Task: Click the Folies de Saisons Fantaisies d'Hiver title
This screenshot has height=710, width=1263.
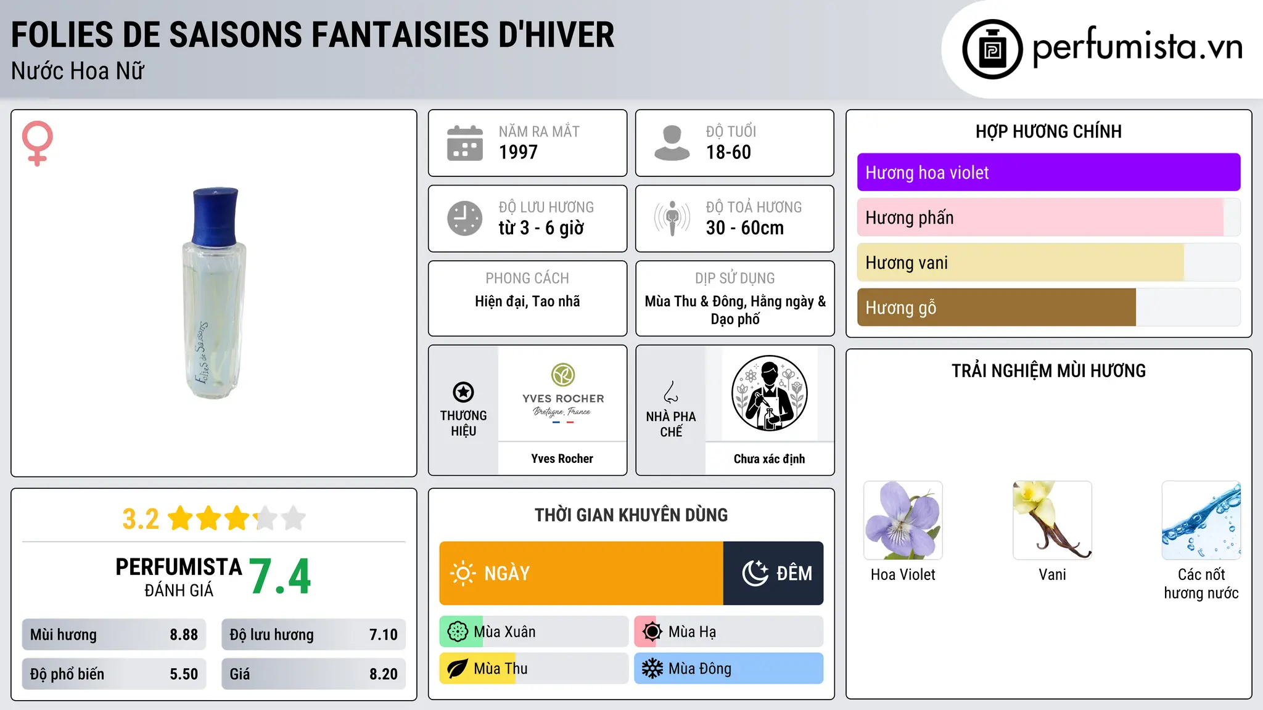Action: pos(313,35)
